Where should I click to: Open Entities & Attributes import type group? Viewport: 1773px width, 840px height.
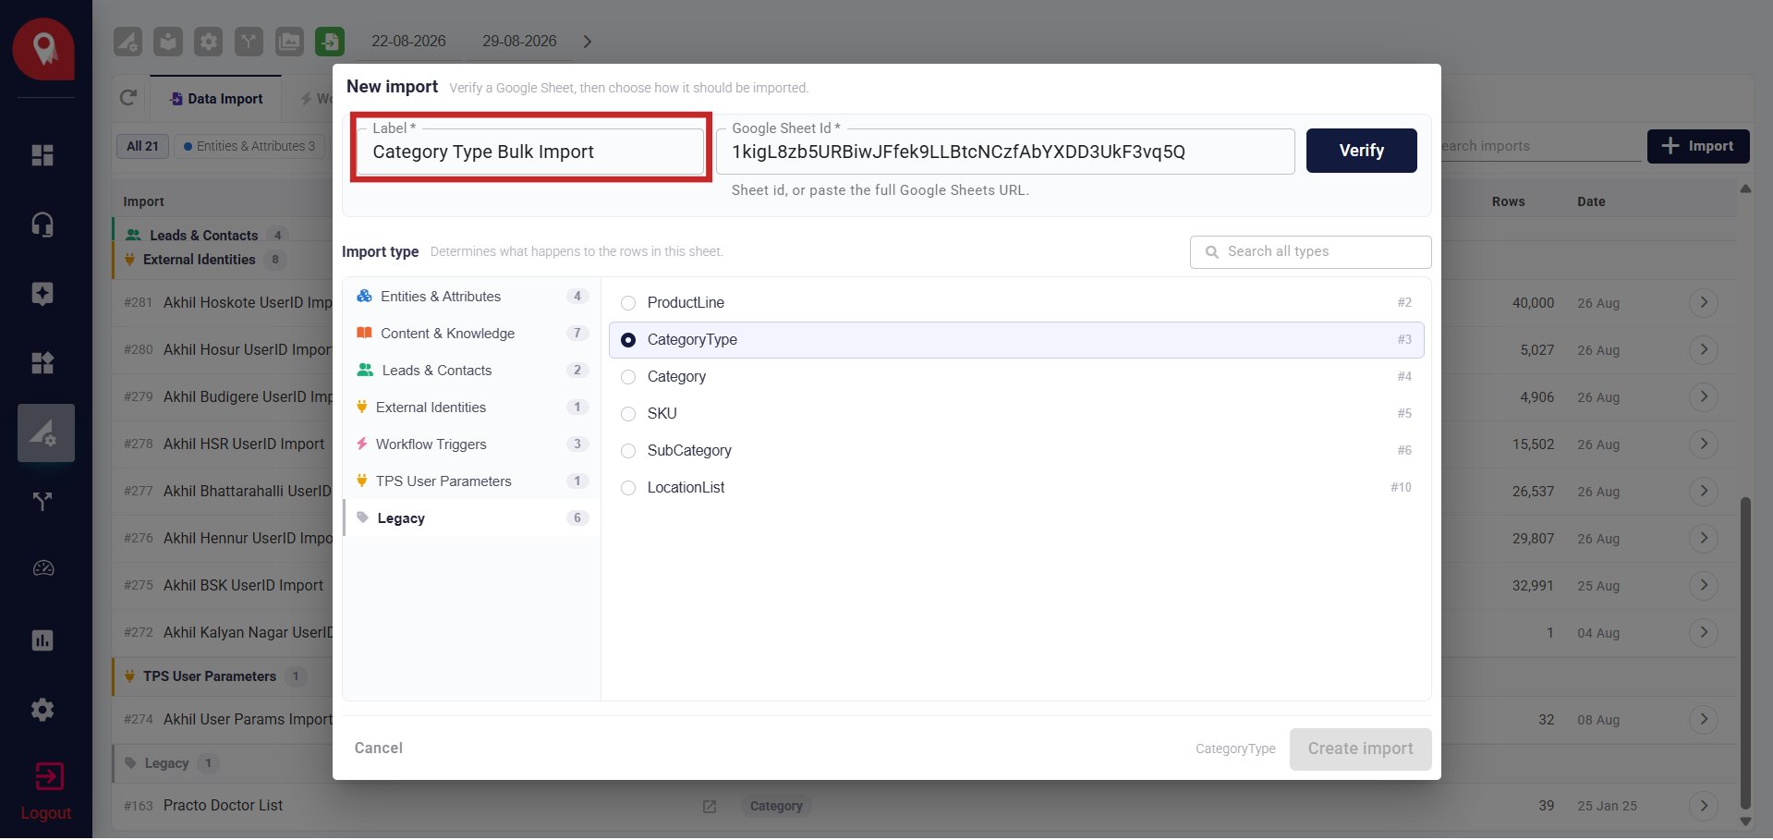471,297
